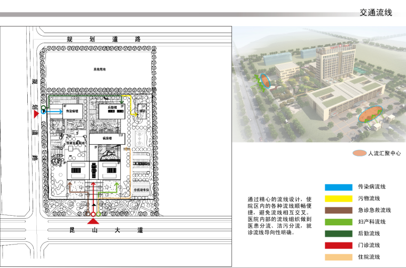Click the 其他用地 area label

(x=100, y=69)
